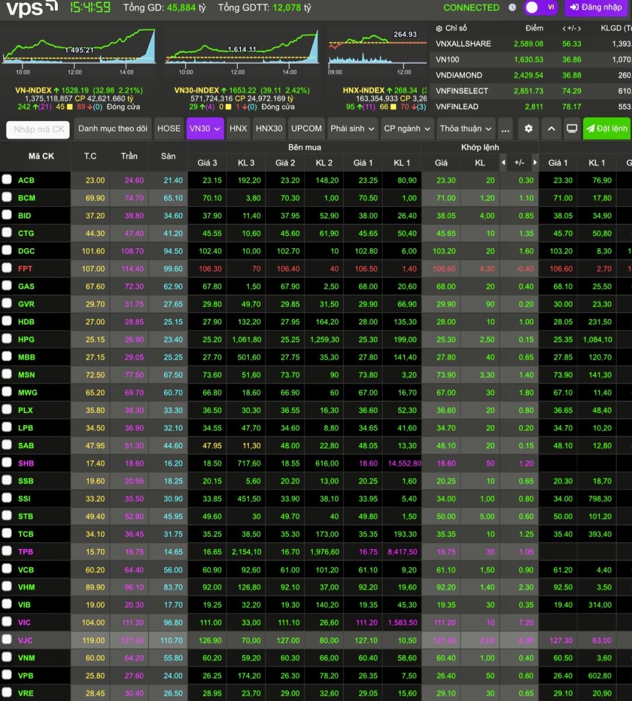Collapse the top panel with the up chevron

(551, 129)
